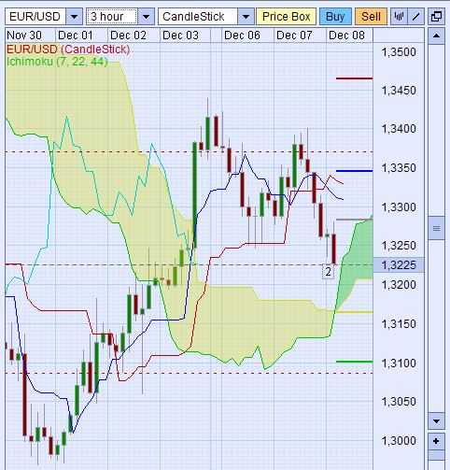Click the 1,3400 price axis label
Image resolution: width=450 pixels, height=470 pixels.
[399, 128]
